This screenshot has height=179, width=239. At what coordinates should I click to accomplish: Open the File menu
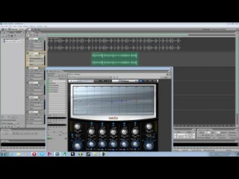tap(2, 26)
